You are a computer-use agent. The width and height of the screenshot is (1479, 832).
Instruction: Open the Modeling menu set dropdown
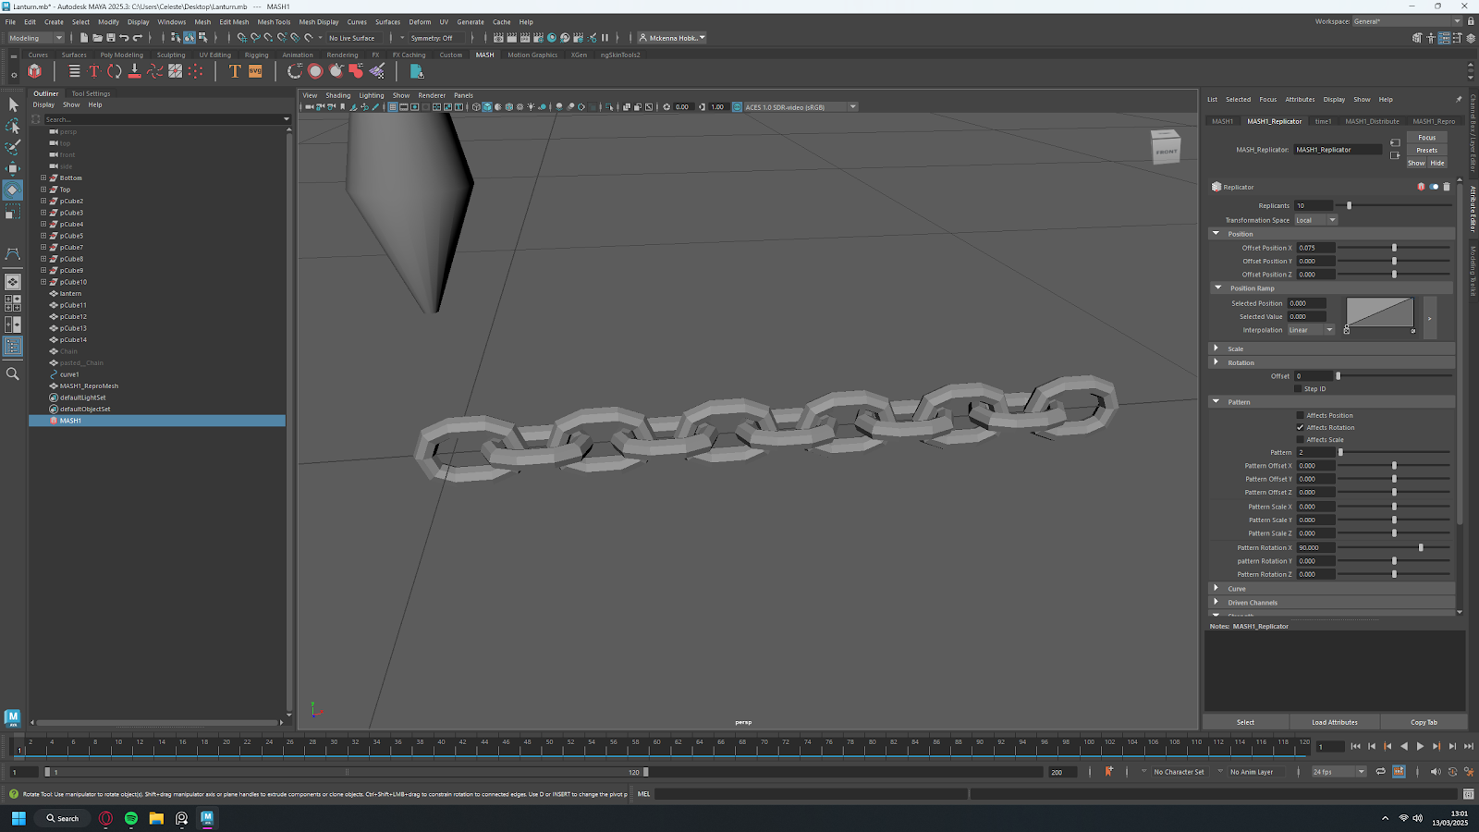click(x=35, y=38)
